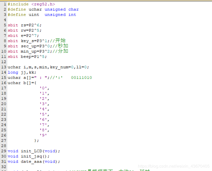This screenshot has width=212, height=171.
Task: Click the comment '//秒加'
Action: [x=60, y=46]
